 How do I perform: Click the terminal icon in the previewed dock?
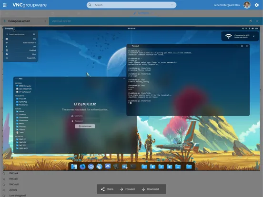133,167
